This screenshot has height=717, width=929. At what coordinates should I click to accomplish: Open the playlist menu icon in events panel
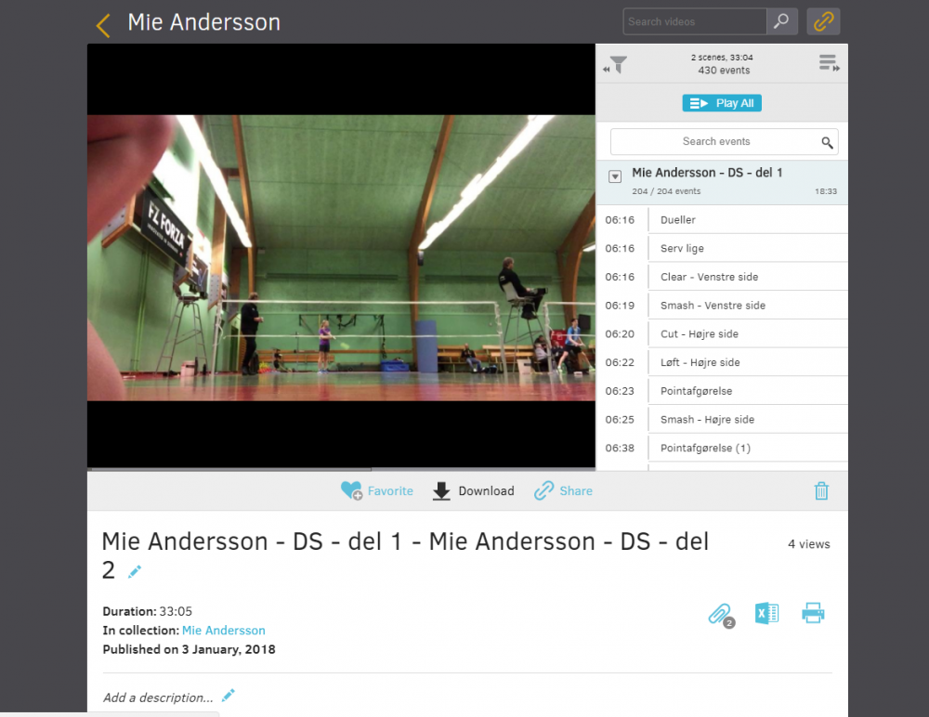point(829,63)
